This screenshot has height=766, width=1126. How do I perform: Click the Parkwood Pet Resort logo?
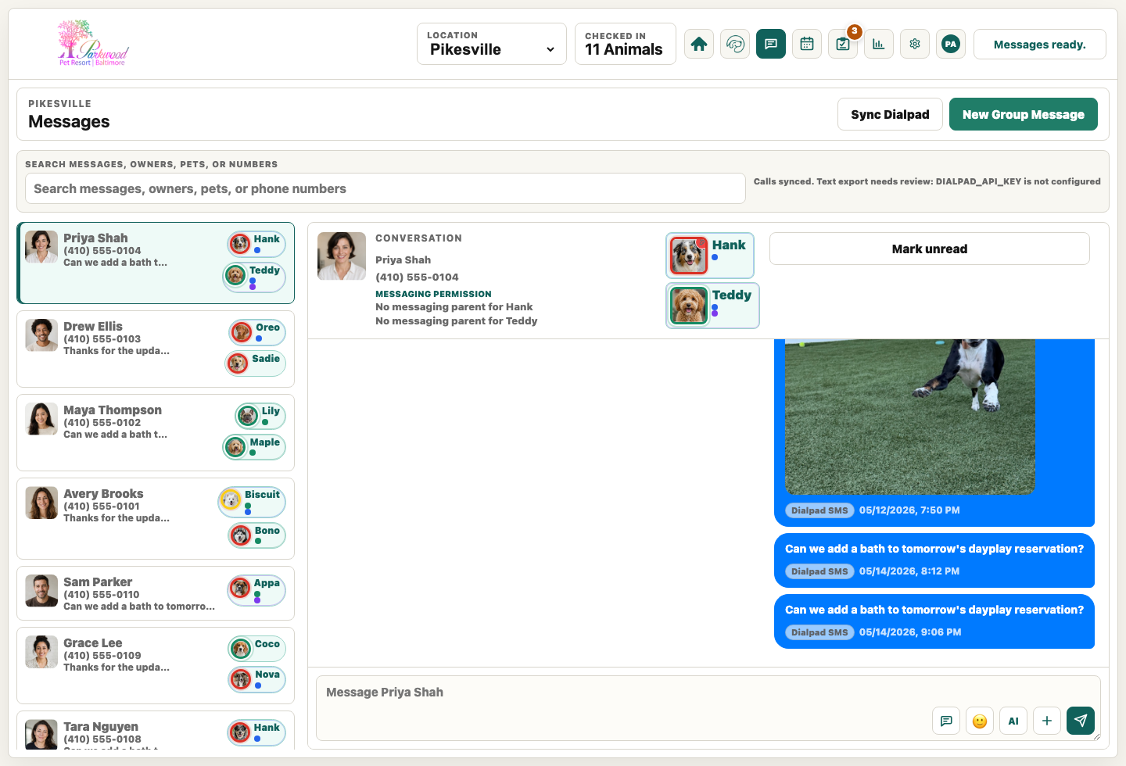(x=93, y=44)
